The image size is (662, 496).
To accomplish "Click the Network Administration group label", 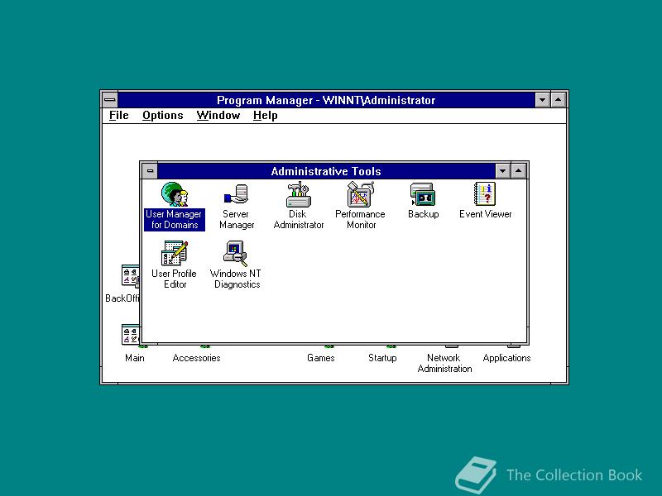I will click(444, 363).
